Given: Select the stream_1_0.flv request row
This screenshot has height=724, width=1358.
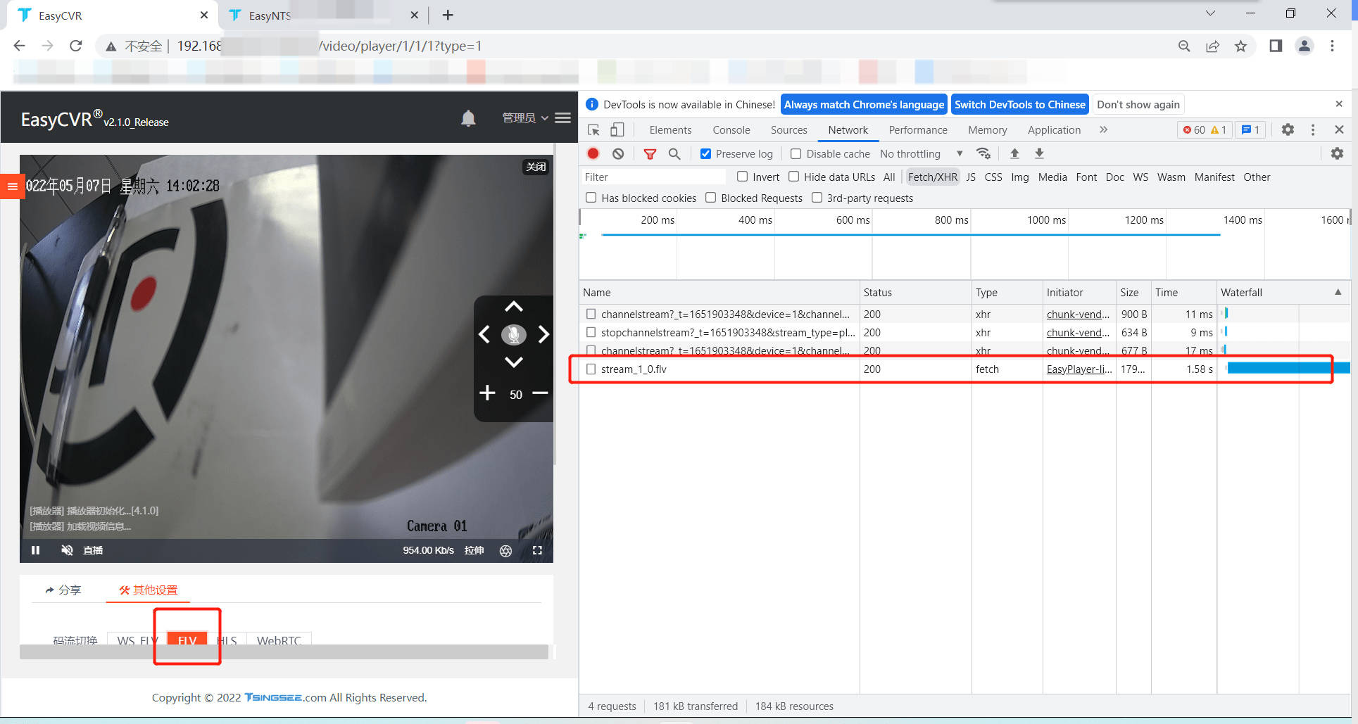Looking at the screenshot, I should point(964,369).
